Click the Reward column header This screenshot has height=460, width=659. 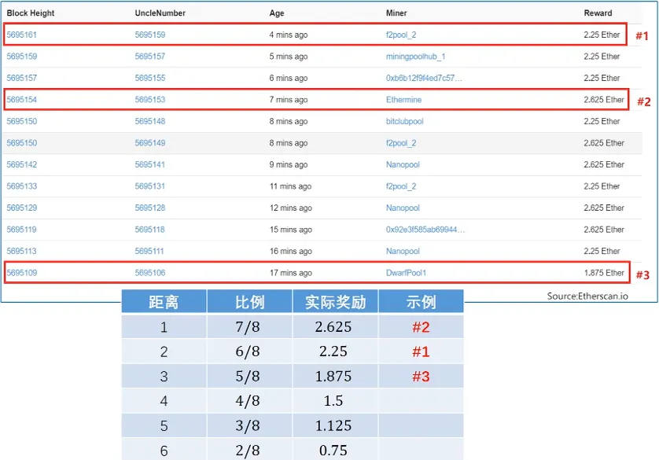tap(598, 13)
